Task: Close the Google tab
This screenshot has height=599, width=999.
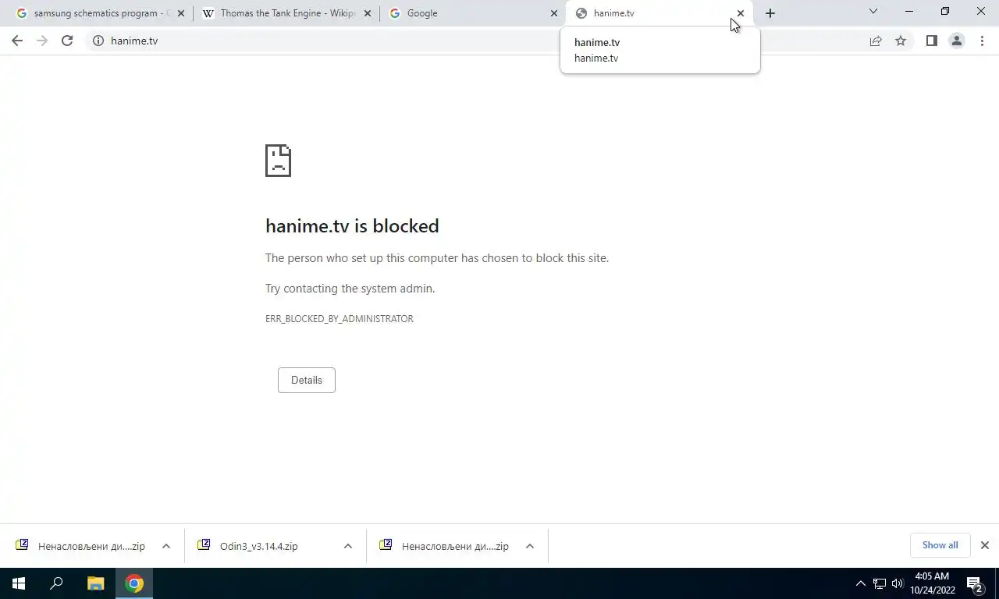Action: [554, 13]
